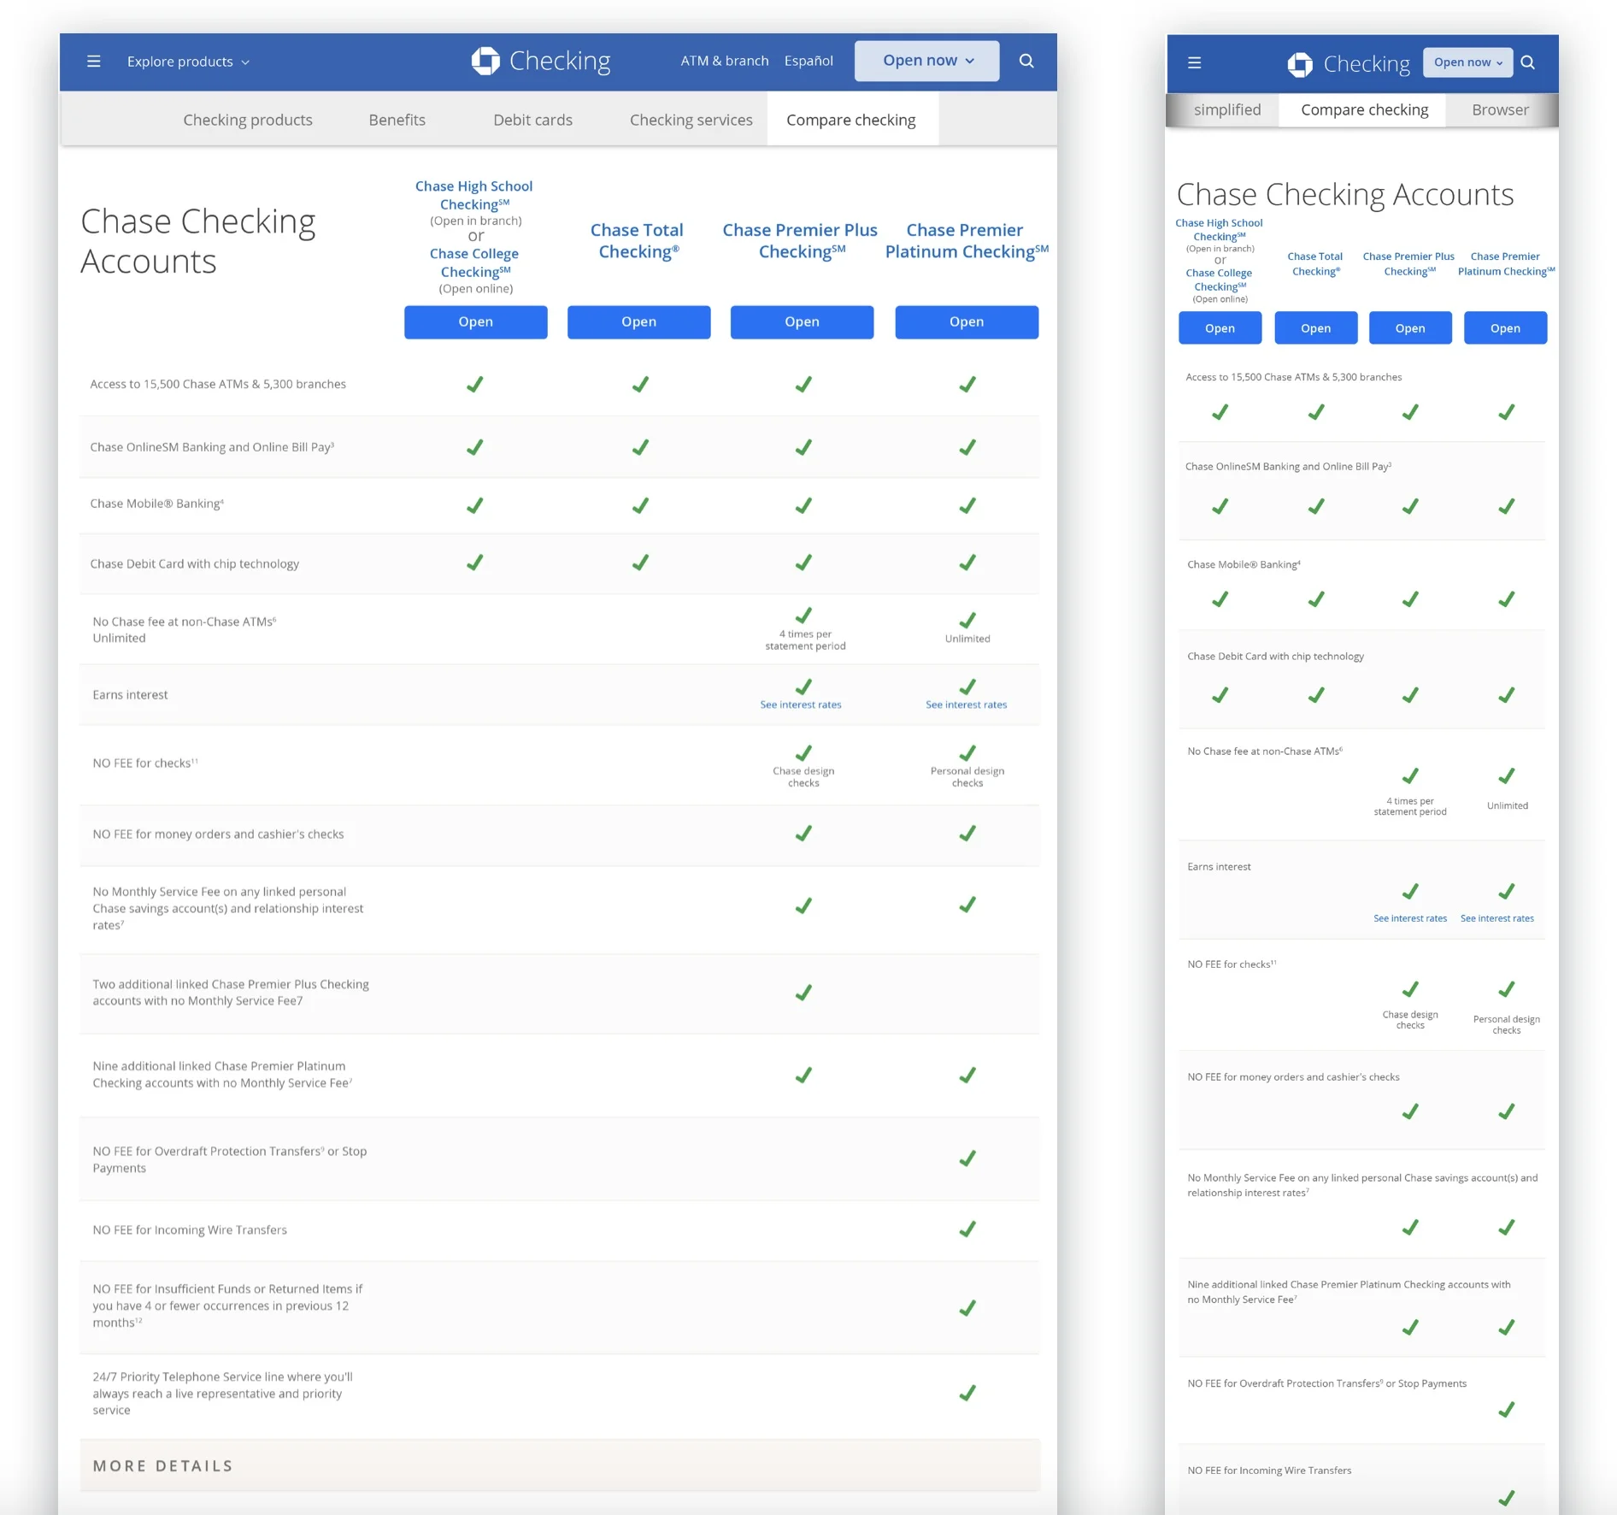
Task: Open the mobile Open now dropdown
Action: pyautogui.click(x=1467, y=62)
